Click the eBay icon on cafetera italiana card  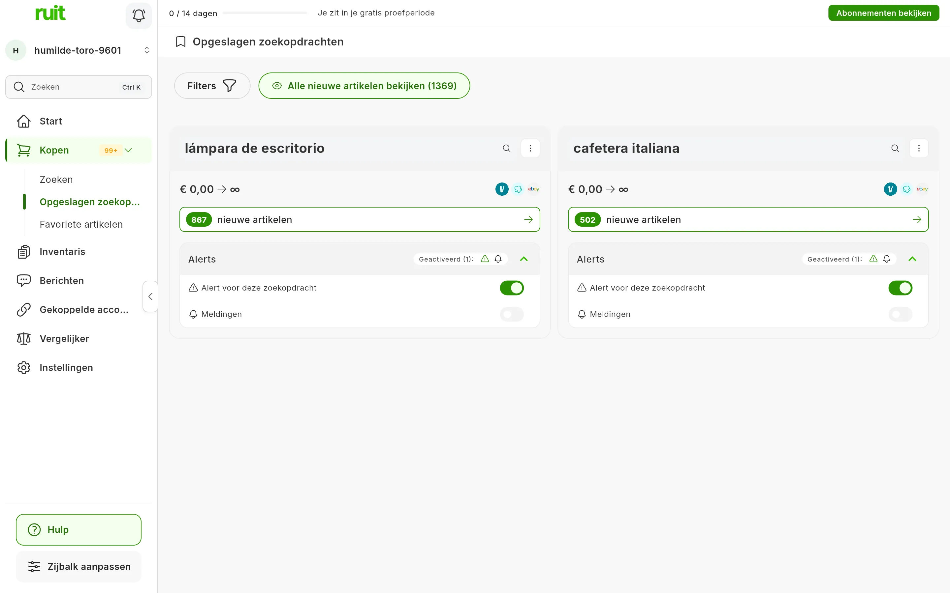[x=922, y=189]
